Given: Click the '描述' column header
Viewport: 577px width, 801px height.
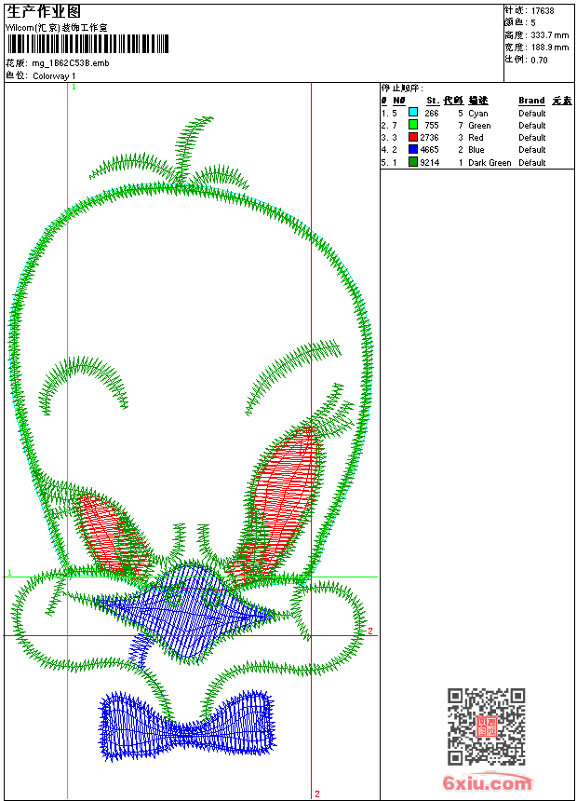Looking at the screenshot, I should click(x=478, y=101).
